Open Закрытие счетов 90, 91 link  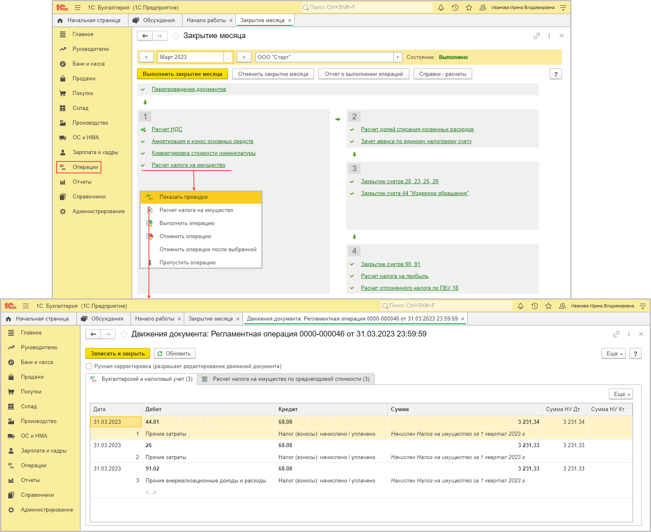pos(391,264)
